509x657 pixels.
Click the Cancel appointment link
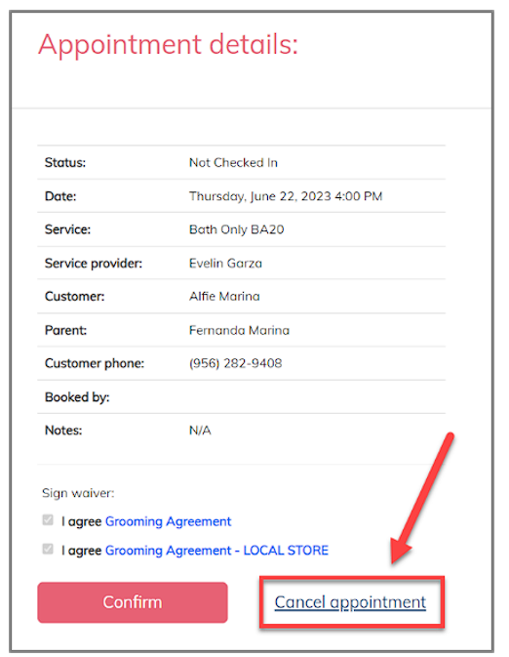pyautogui.click(x=350, y=602)
